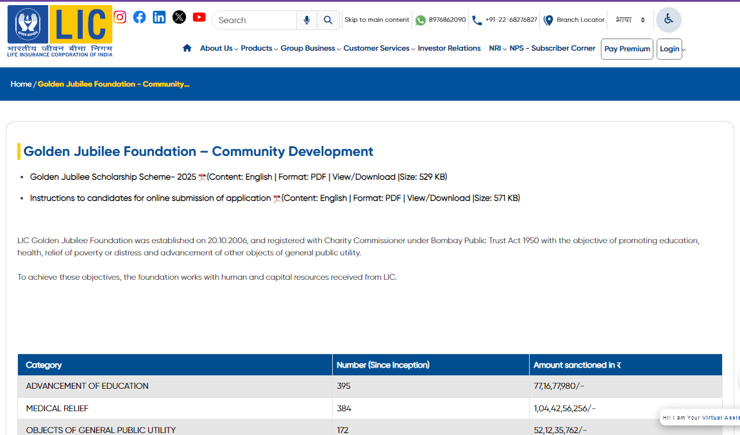
Task: Open LIC's X (Twitter) account
Action: coord(179,17)
